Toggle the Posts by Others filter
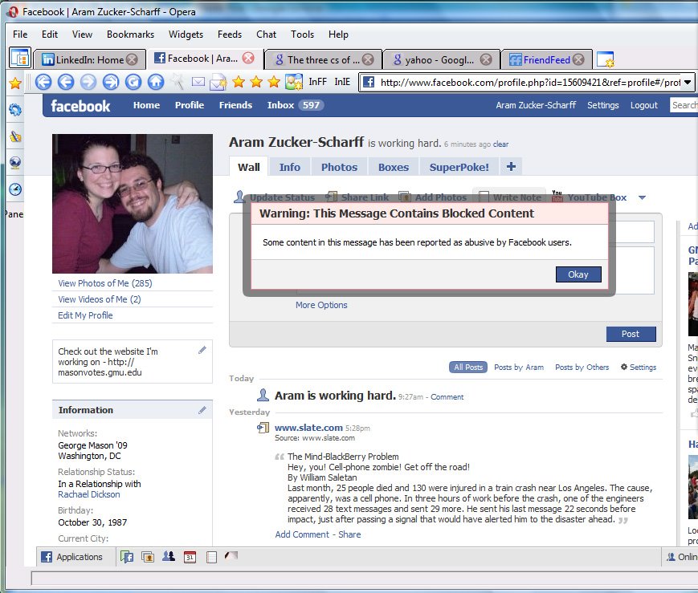The image size is (698, 593). (582, 367)
